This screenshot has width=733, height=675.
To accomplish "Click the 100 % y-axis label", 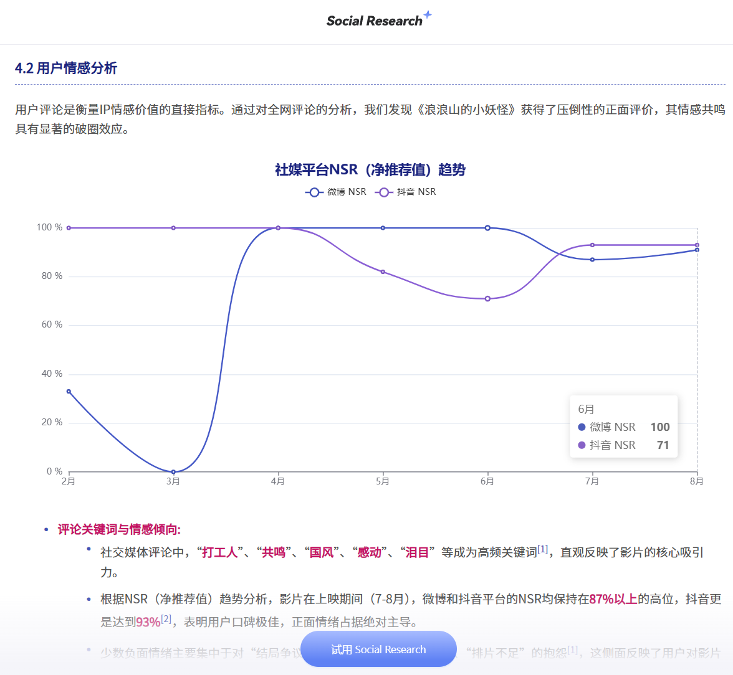I will [49, 227].
